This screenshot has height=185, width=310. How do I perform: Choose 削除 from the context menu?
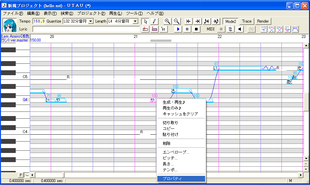point(181,143)
